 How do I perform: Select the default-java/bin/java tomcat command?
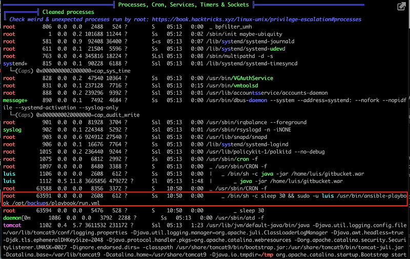click(x=258, y=225)
